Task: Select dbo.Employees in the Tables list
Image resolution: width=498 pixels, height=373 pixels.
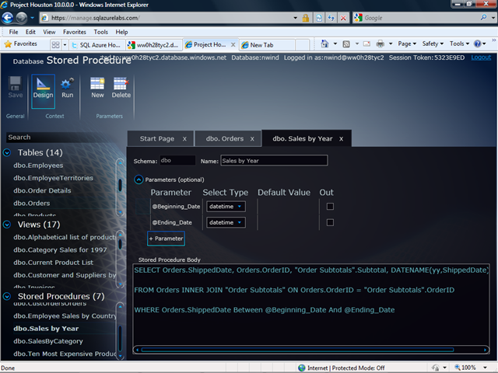Action: [38, 166]
